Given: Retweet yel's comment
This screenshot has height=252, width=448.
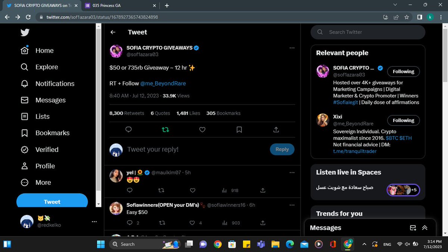Looking at the screenshot, I should pyautogui.click(x=161, y=190).
